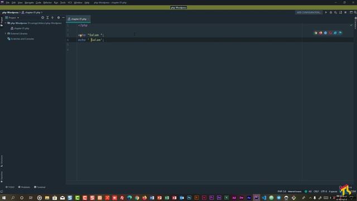
Task: Click editor line 3 with echo "Salam"
Action: [91, 35]
